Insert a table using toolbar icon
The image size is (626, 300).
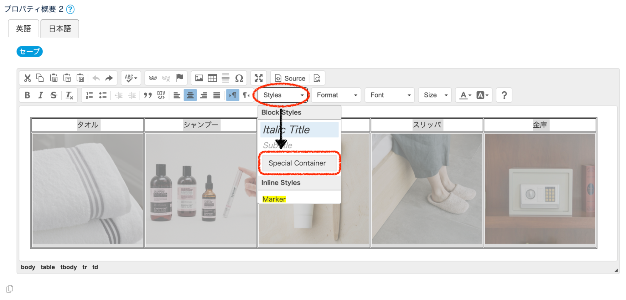(x=212, y=78)
